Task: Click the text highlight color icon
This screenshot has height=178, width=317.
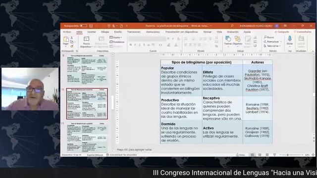Action: [168, 45]
